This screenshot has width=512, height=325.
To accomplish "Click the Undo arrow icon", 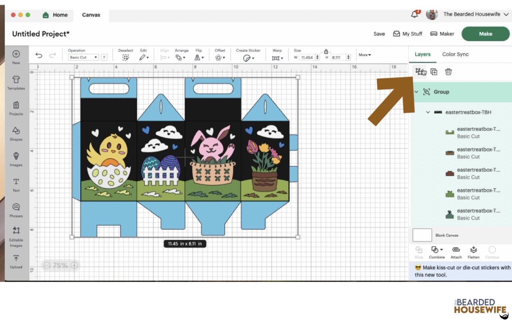I will pos(39,55).
